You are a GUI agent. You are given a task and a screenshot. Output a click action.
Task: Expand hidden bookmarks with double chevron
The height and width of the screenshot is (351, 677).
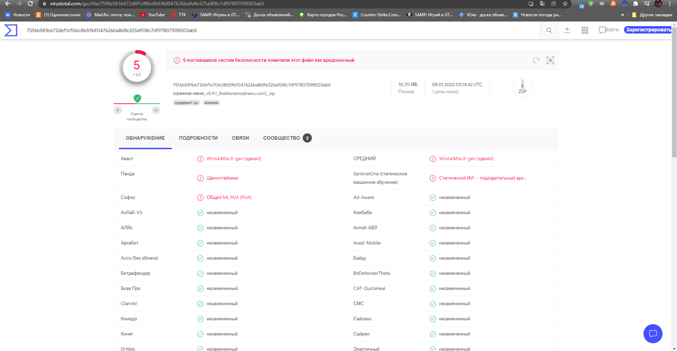[623, 15]
